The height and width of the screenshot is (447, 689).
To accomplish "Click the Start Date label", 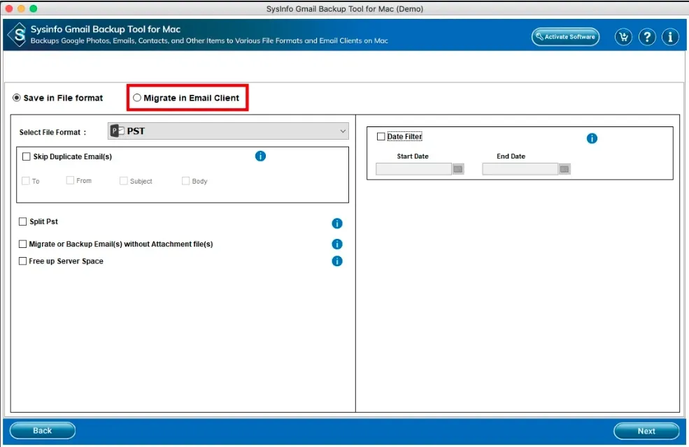I will 412,156.
